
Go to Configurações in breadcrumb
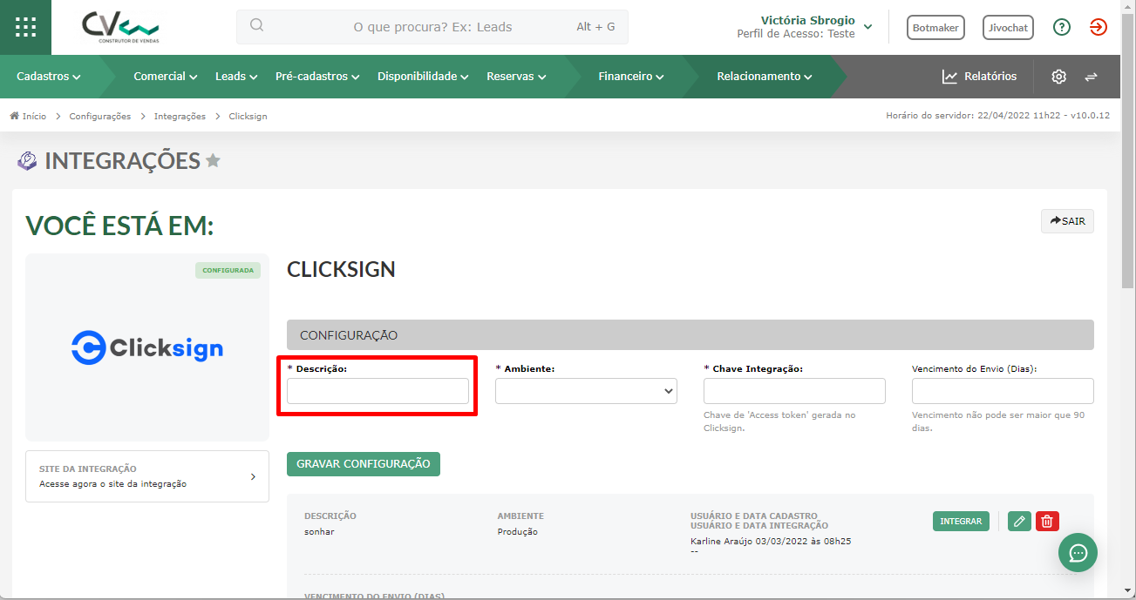click(100, 116)
